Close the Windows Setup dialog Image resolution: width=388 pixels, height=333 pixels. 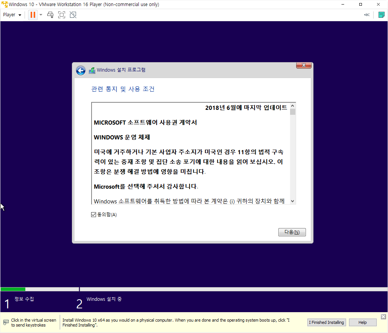tap(304, 65)
